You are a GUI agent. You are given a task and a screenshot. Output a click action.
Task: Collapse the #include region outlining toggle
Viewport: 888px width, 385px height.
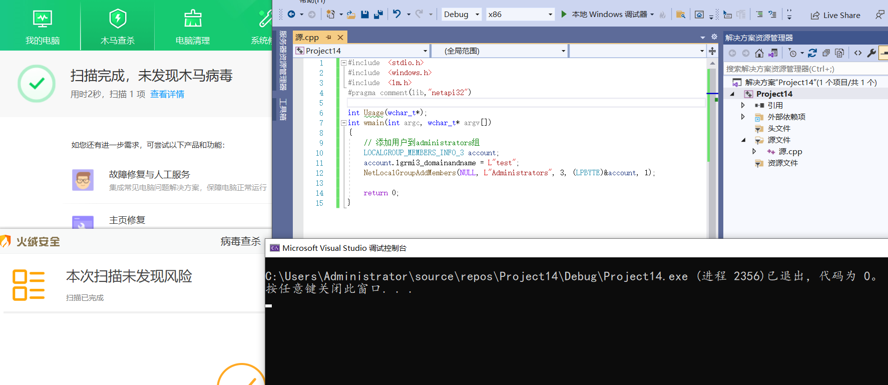point(343,63)
